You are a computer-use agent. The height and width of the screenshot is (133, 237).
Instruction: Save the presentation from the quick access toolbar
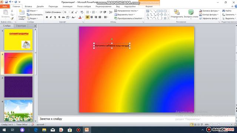click(6, 2)
